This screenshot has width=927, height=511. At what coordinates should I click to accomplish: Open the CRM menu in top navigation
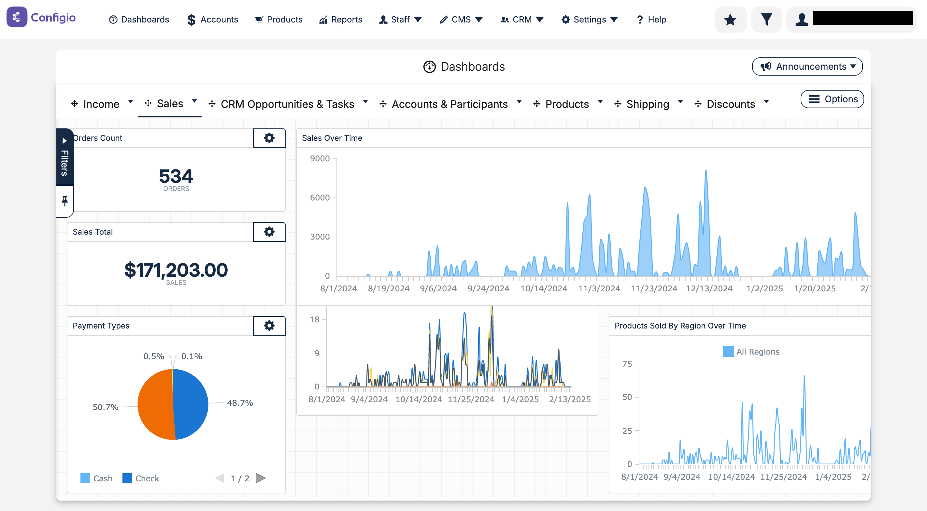pos(522,20)
